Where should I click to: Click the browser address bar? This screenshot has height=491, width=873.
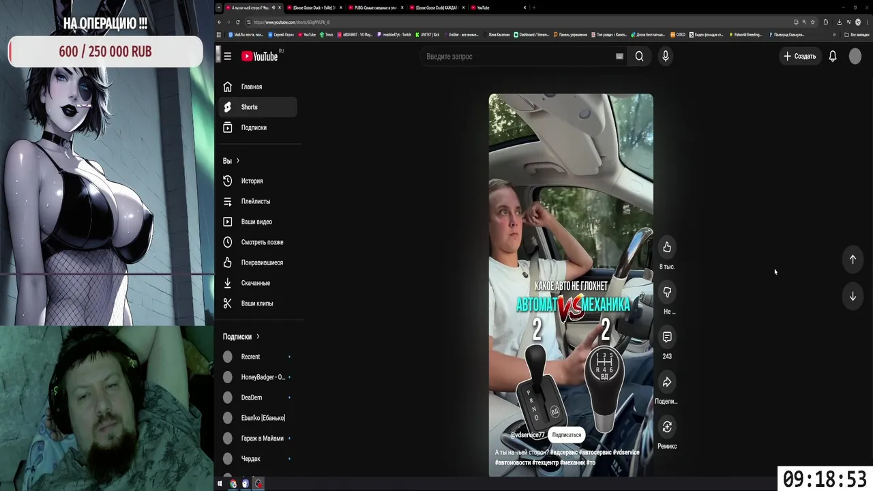[518, 22]
